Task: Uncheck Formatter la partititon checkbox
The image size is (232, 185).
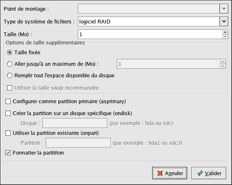Action: pyautogui.click(x=8, y=153)
